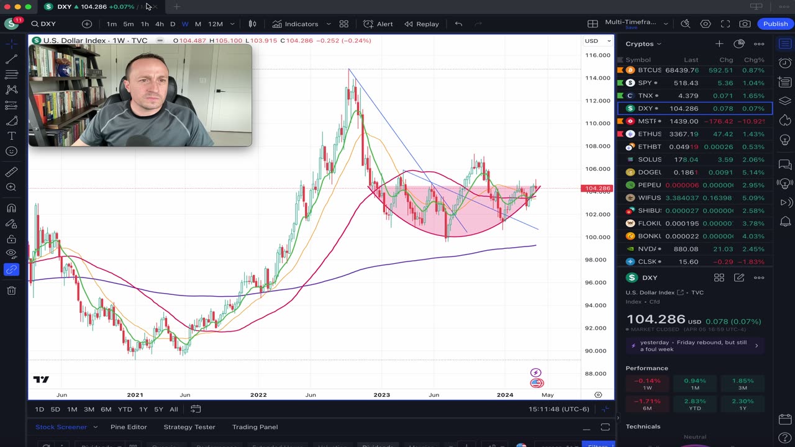Select the brush drawing tool
The image size is (795, 447).
[11, 121]
